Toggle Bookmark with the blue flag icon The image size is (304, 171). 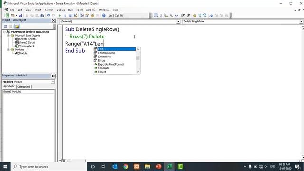pyautogui.click(x=211, y=15)
